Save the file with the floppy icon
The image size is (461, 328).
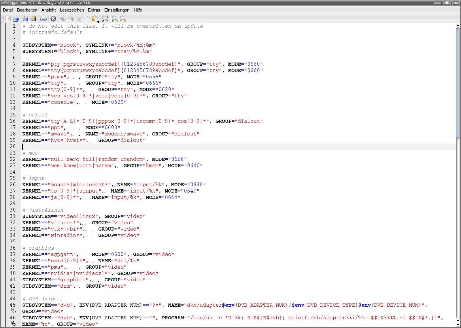26,19
